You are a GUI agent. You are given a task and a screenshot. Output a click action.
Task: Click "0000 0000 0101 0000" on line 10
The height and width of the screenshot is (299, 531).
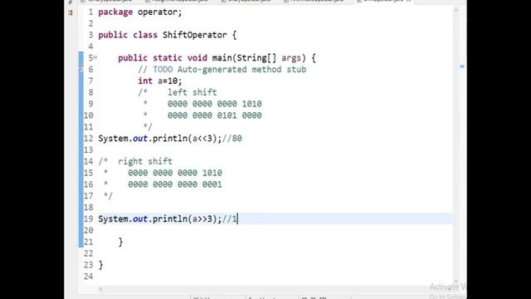point(214,115)
